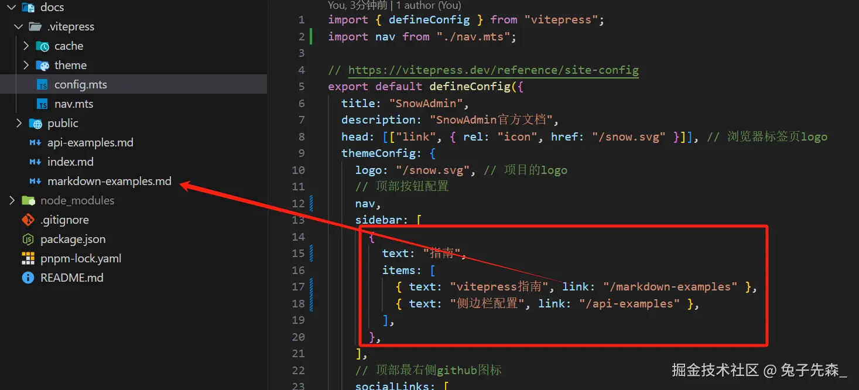The height and width of the screenshot is (390, 859).
Task: Click the defineConfig call on line 5
Action: click(470, 87)
